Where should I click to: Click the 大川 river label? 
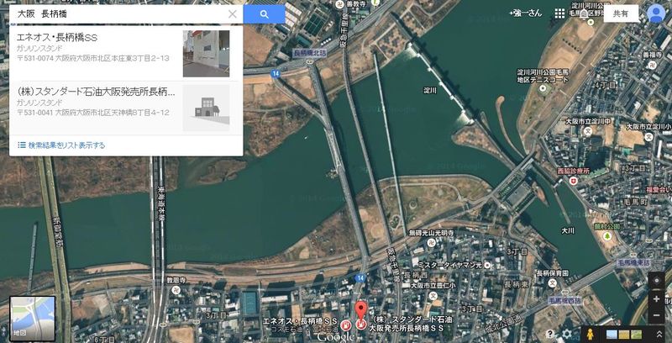pos(568,230)
